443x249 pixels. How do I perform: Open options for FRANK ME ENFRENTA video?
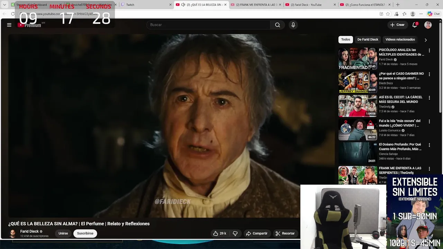point(429,169)
